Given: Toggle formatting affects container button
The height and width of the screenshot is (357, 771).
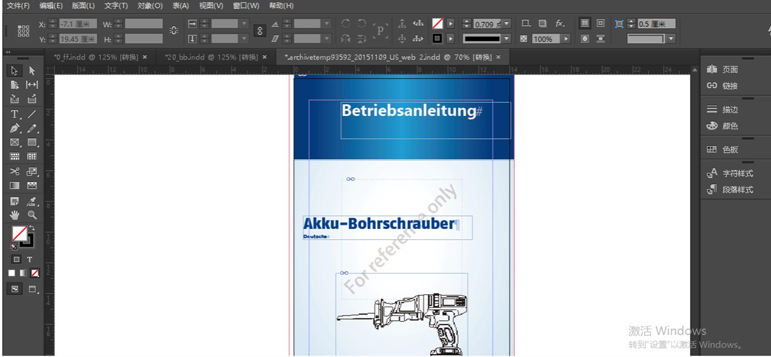Looking at the screenshot, I should pos(16,260).
